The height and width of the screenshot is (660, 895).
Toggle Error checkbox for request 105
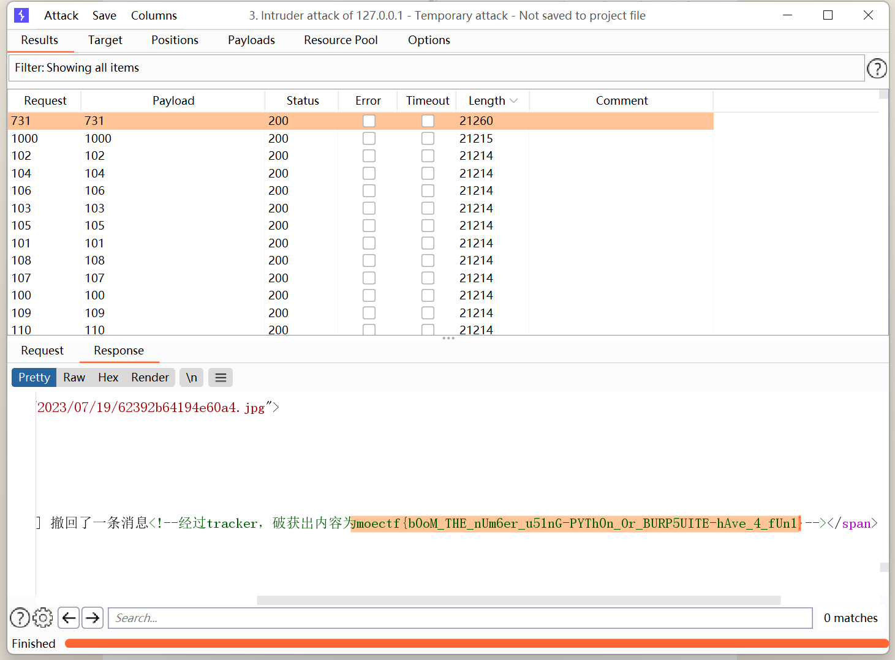[369, 225]
